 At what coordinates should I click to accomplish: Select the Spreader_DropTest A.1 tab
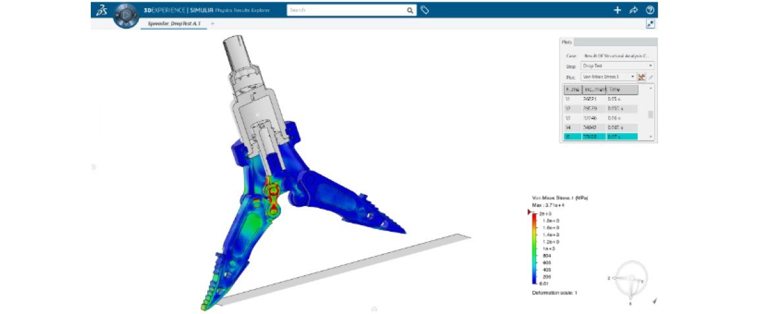[172, 24]
